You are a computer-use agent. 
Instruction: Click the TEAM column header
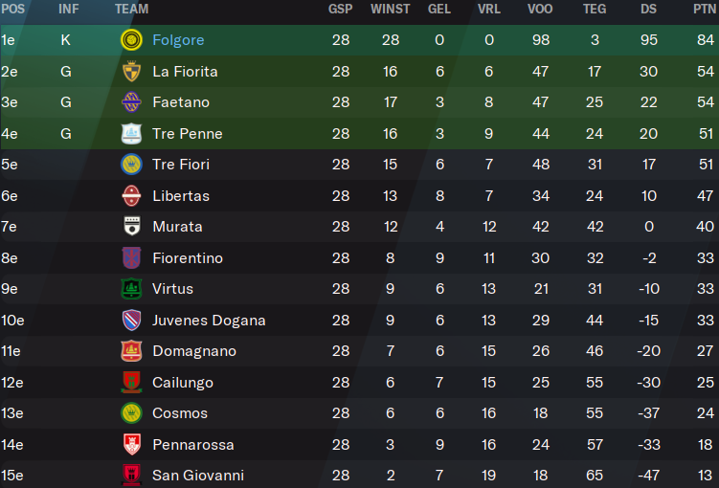131,10
